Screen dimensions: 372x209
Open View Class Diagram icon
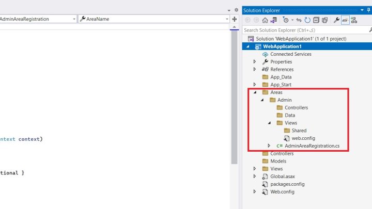coord(354,20)
